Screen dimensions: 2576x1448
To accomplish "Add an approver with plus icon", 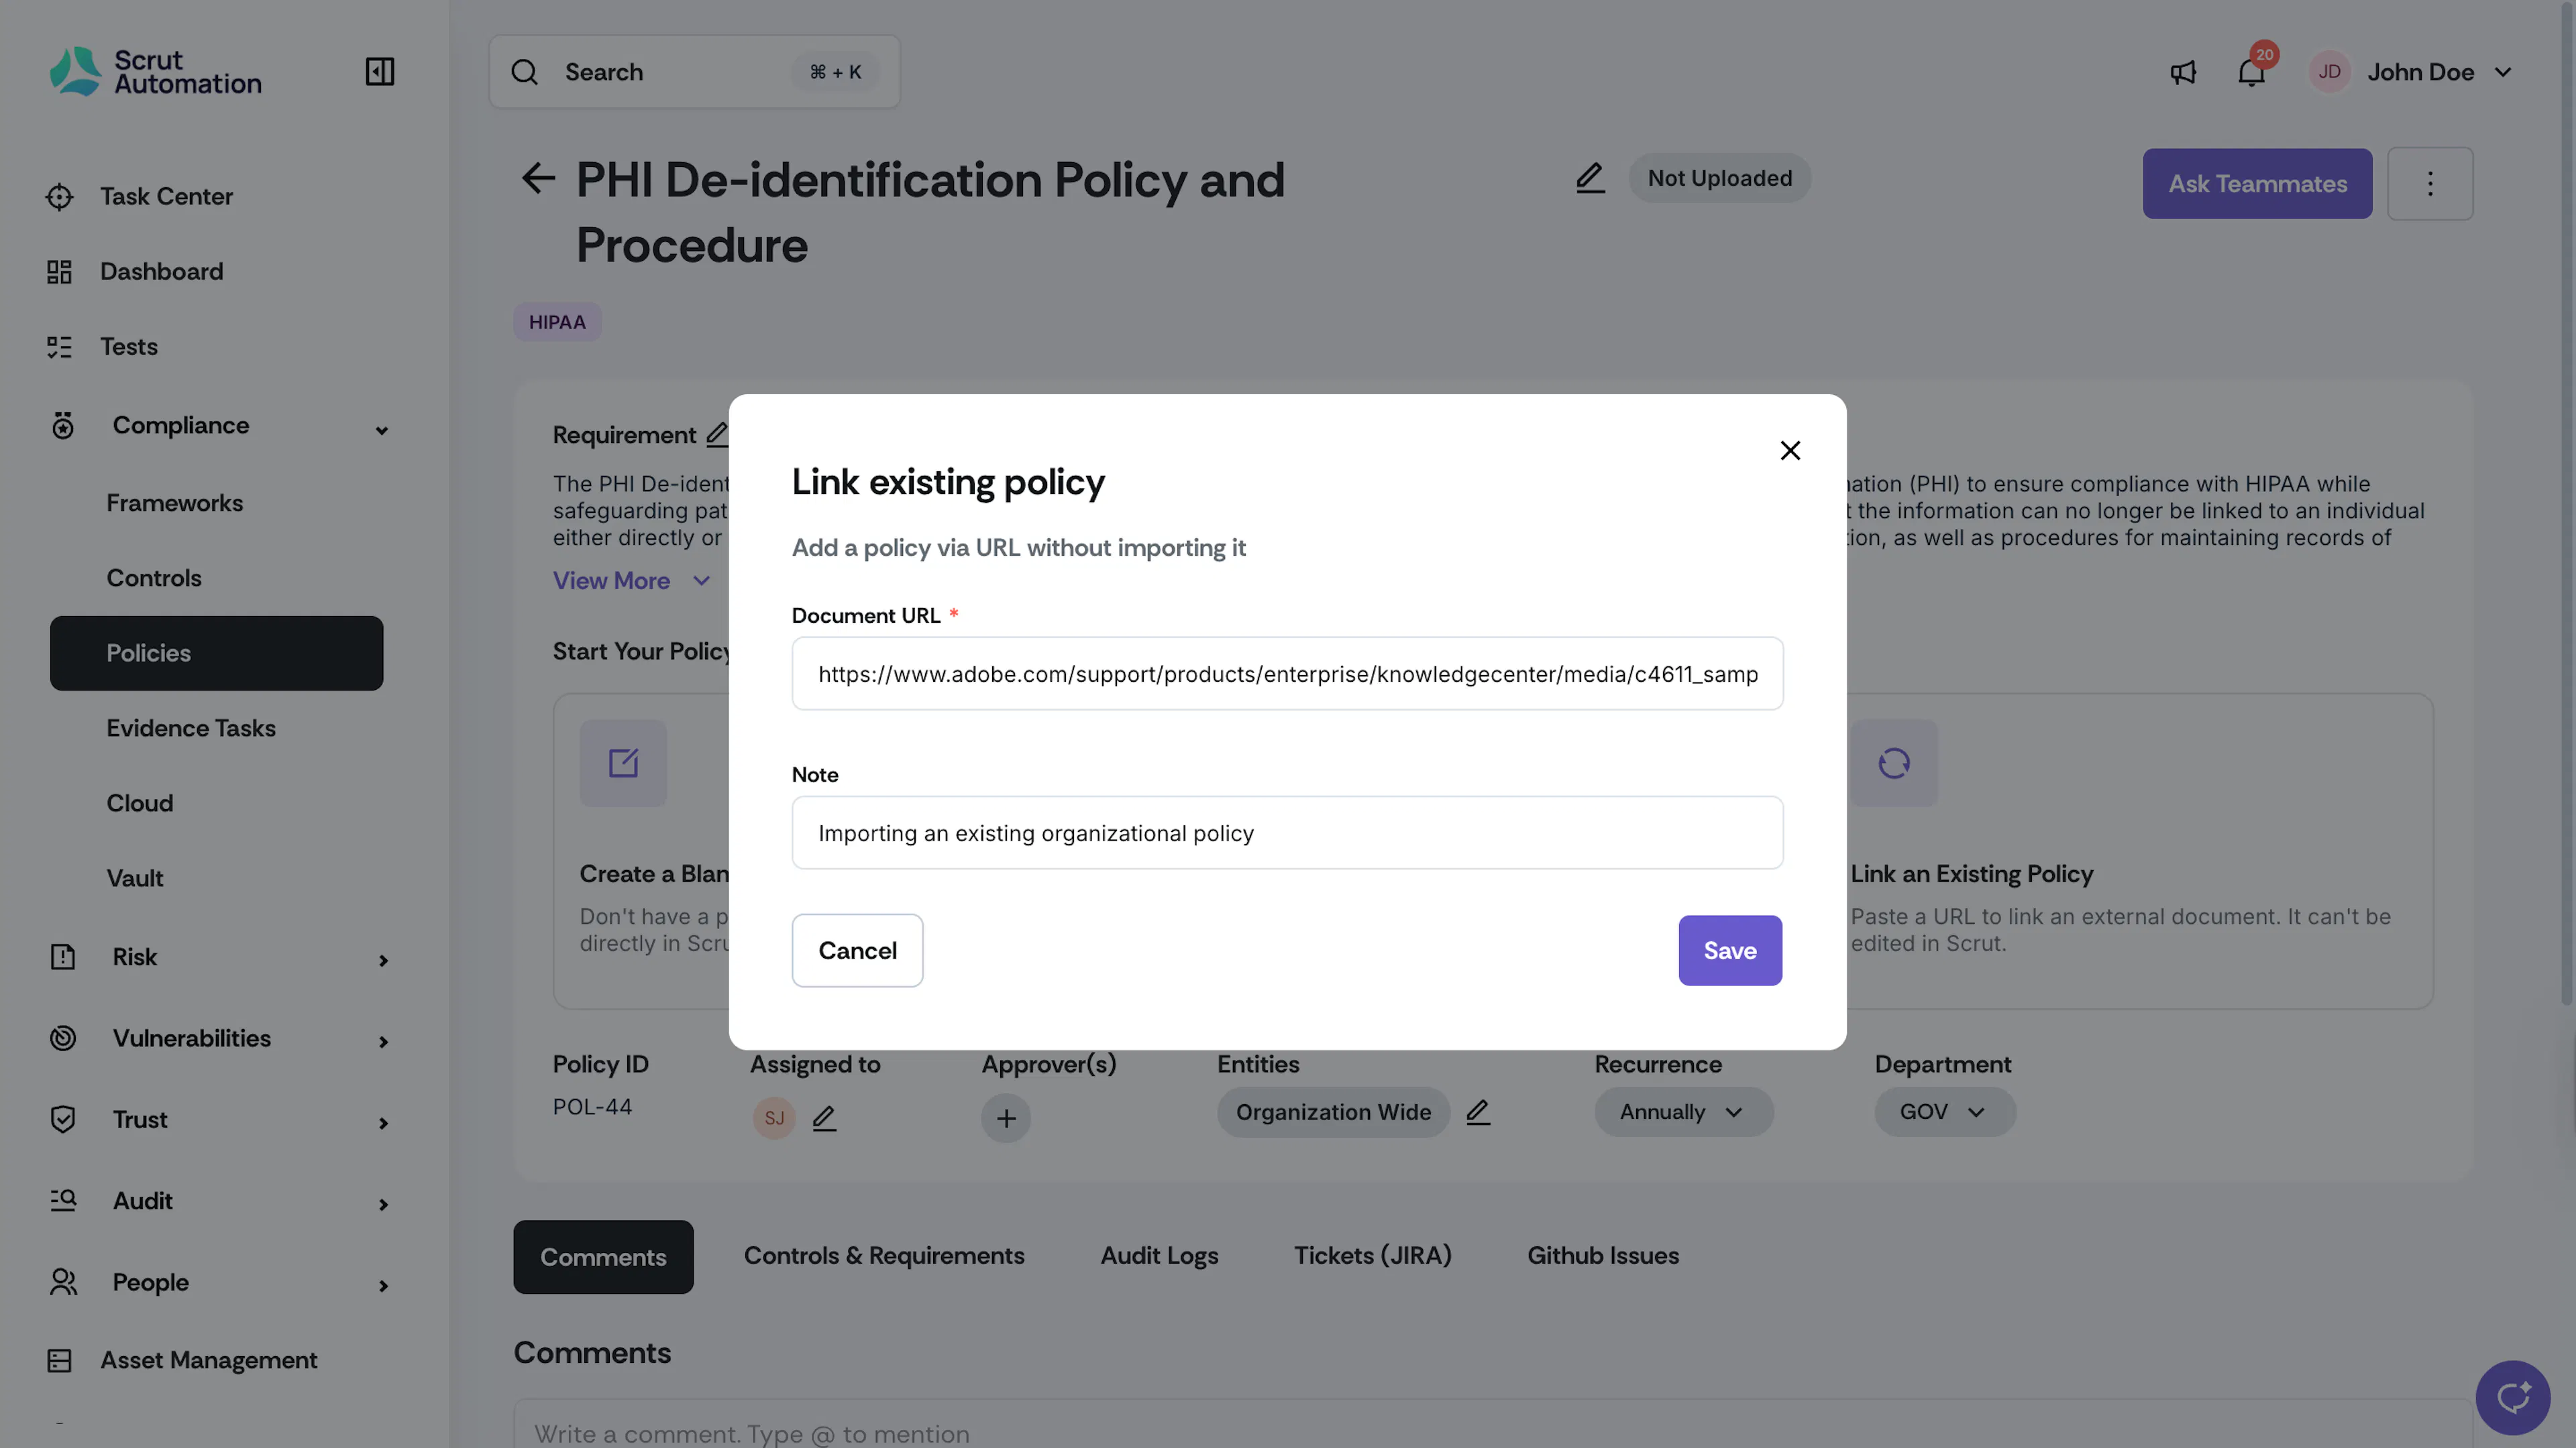I will (1006, 1118).
